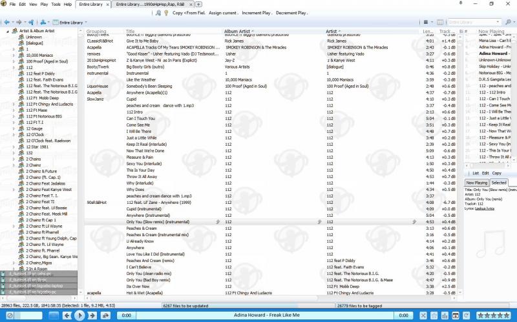Sort by Album Artist column header

pos(237,31)
